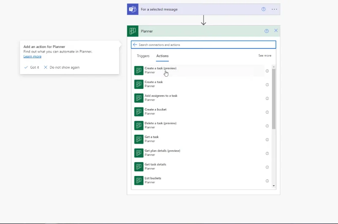The image size is (338, 224).
Task: Click Got it in Planner tip
Action: [32, 67]
